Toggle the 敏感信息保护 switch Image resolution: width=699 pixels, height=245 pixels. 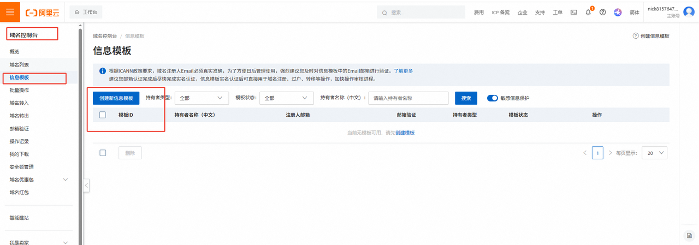click(493, 98)
